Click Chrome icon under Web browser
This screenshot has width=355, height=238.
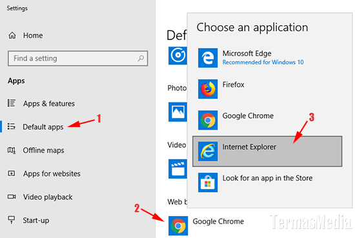[x=178, y=226]
